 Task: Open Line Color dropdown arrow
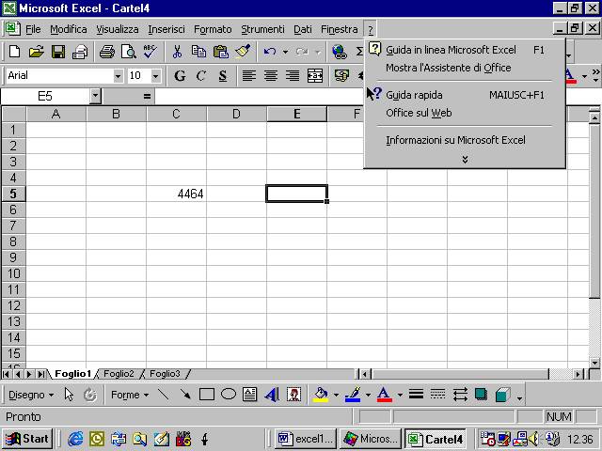pyautogui.click(x=368, y=395)
